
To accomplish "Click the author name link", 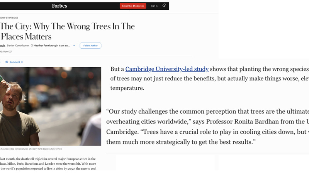I will (x=2, y=46).
